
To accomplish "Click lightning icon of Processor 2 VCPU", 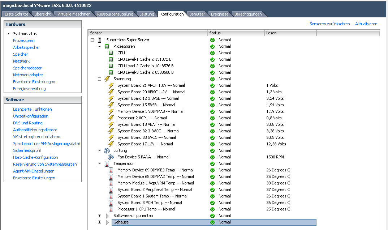I will 111,118.
